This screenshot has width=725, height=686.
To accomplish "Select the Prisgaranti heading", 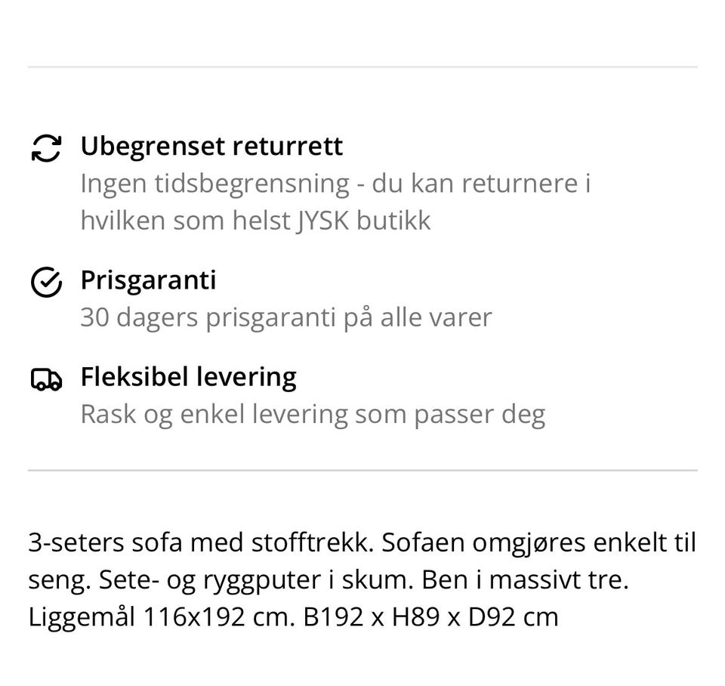I will 148,280.
